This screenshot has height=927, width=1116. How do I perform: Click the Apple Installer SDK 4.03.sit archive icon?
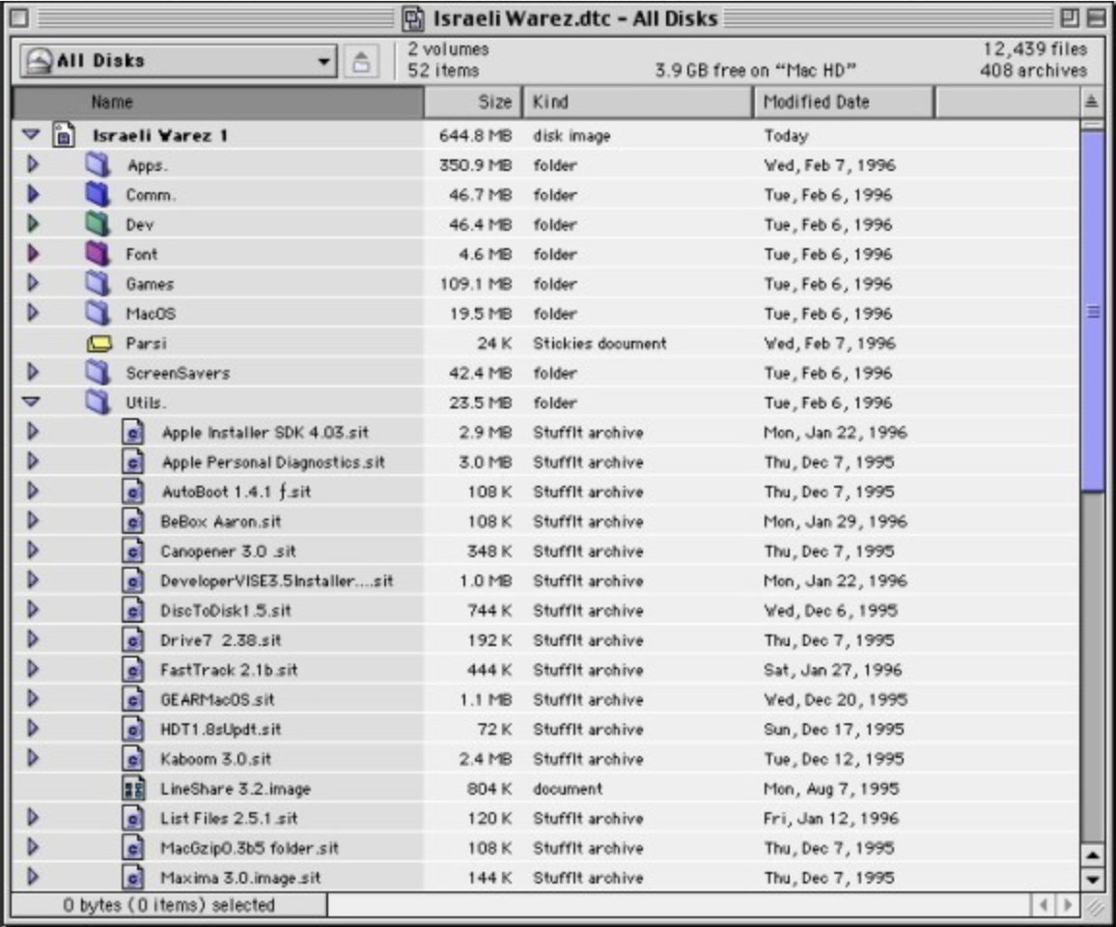133,433
